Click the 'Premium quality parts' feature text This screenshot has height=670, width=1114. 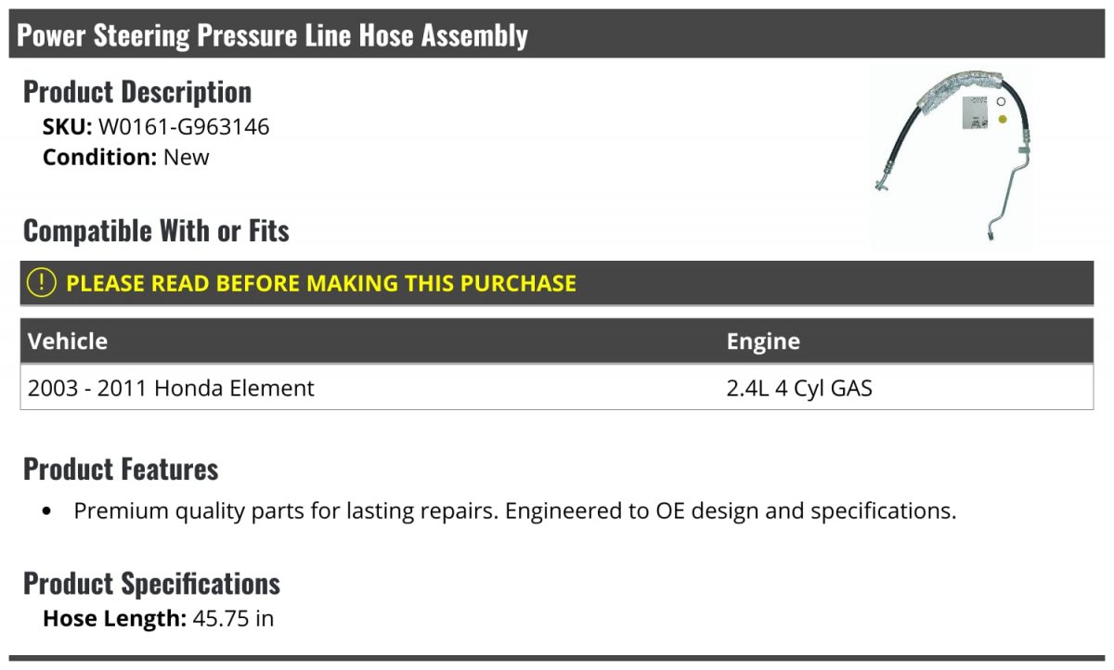coord(514,511)
